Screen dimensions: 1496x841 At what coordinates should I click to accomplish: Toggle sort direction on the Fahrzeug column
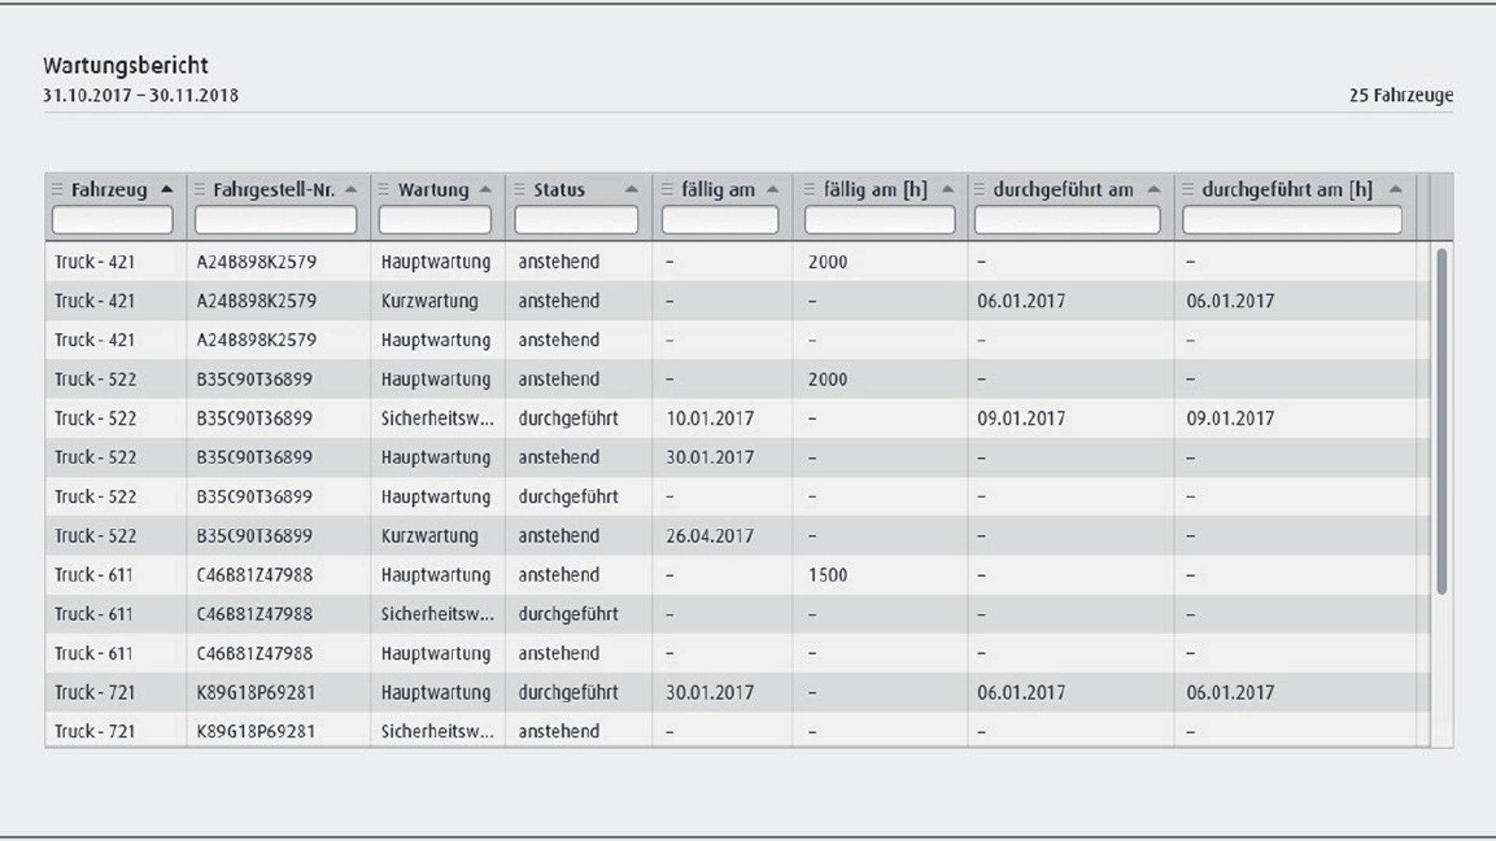[x=166, y=188]
